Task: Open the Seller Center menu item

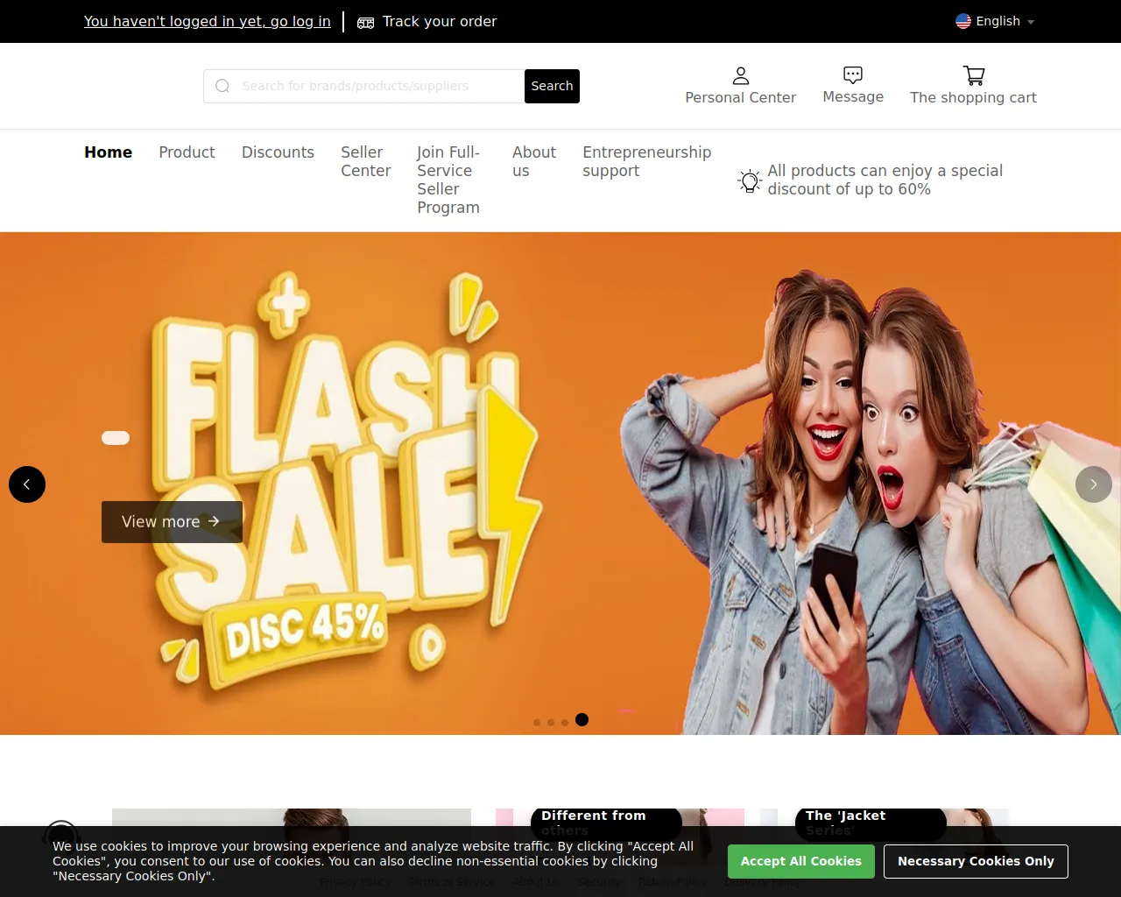Action: pos(365,161)
